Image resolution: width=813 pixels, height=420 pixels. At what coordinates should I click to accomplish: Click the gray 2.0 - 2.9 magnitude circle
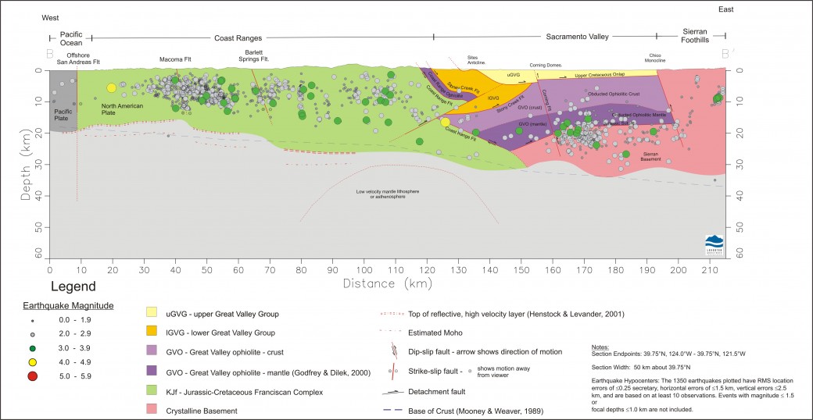(32, 335)
